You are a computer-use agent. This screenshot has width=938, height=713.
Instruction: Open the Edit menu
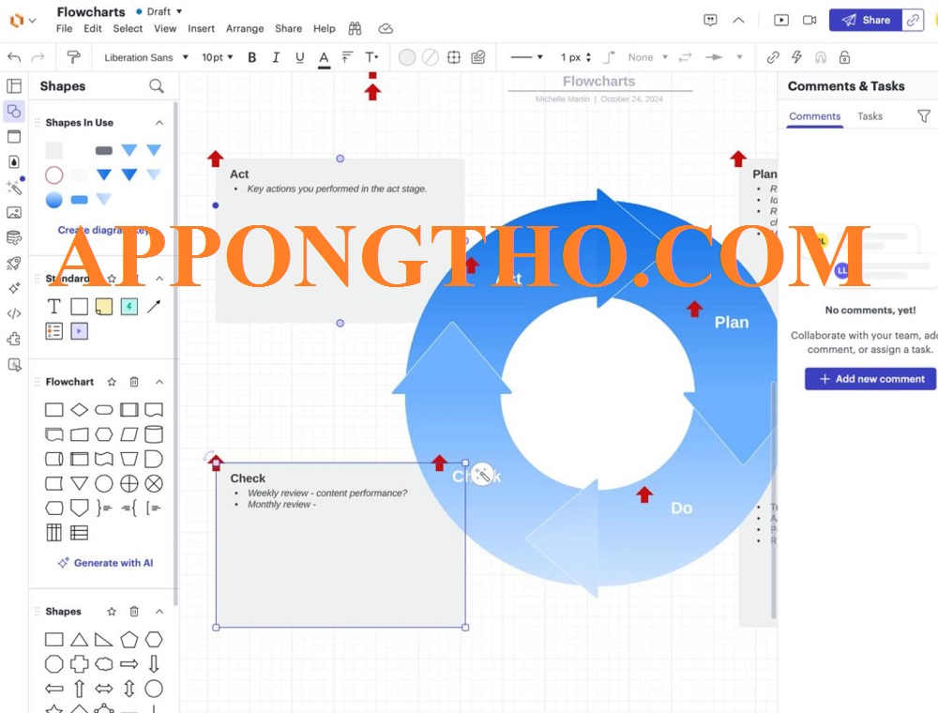click(x=93, y=28)
